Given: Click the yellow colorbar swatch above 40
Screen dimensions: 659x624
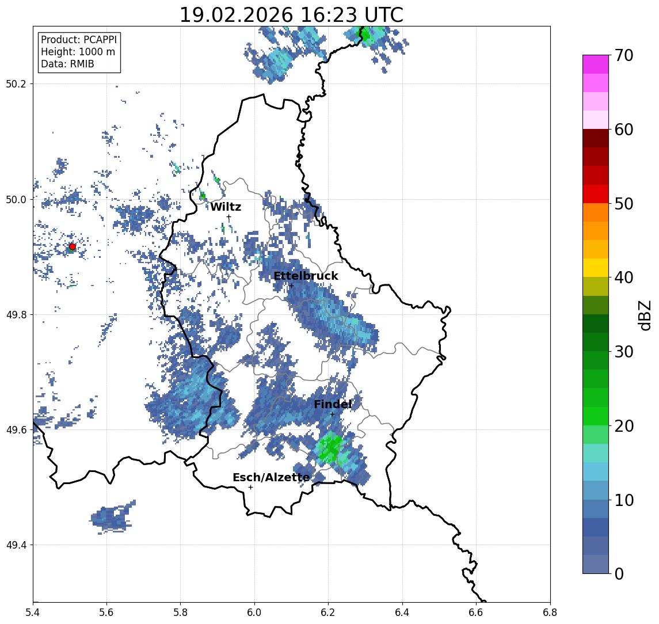Looking at the screenshot, I should [x=596, y=268].
